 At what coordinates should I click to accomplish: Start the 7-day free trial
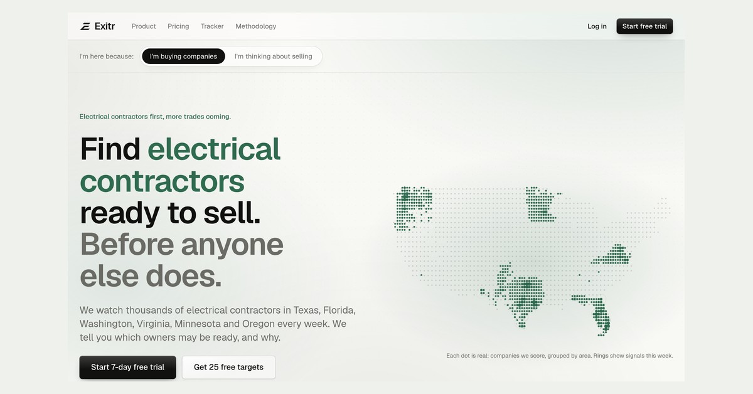127,367
